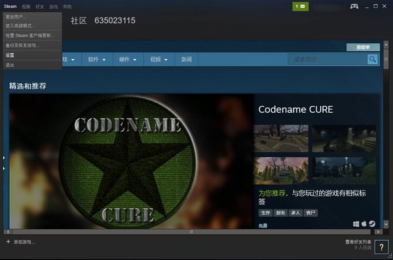Open the Codename CURE title link
The width and height of the screenshot is (393, 260).
click(295, 109)
